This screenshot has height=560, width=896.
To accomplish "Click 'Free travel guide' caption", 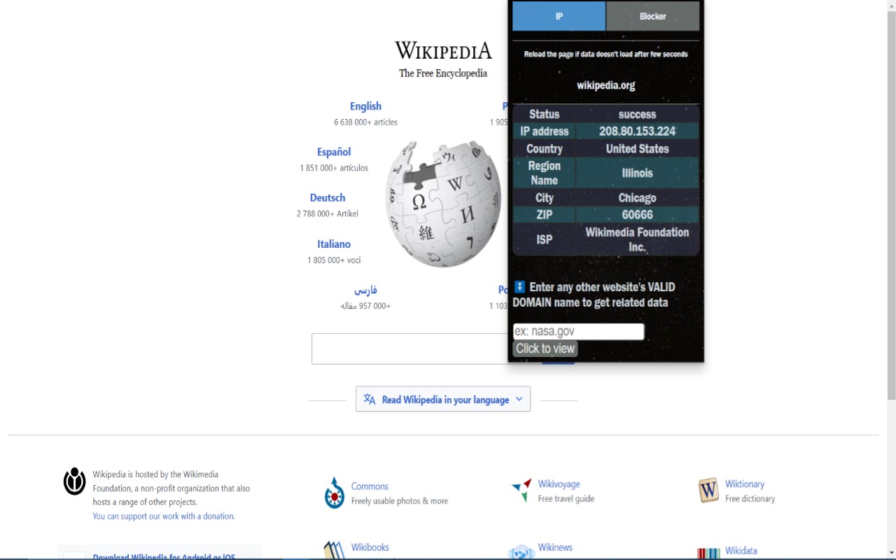I will tap(566, 499).
